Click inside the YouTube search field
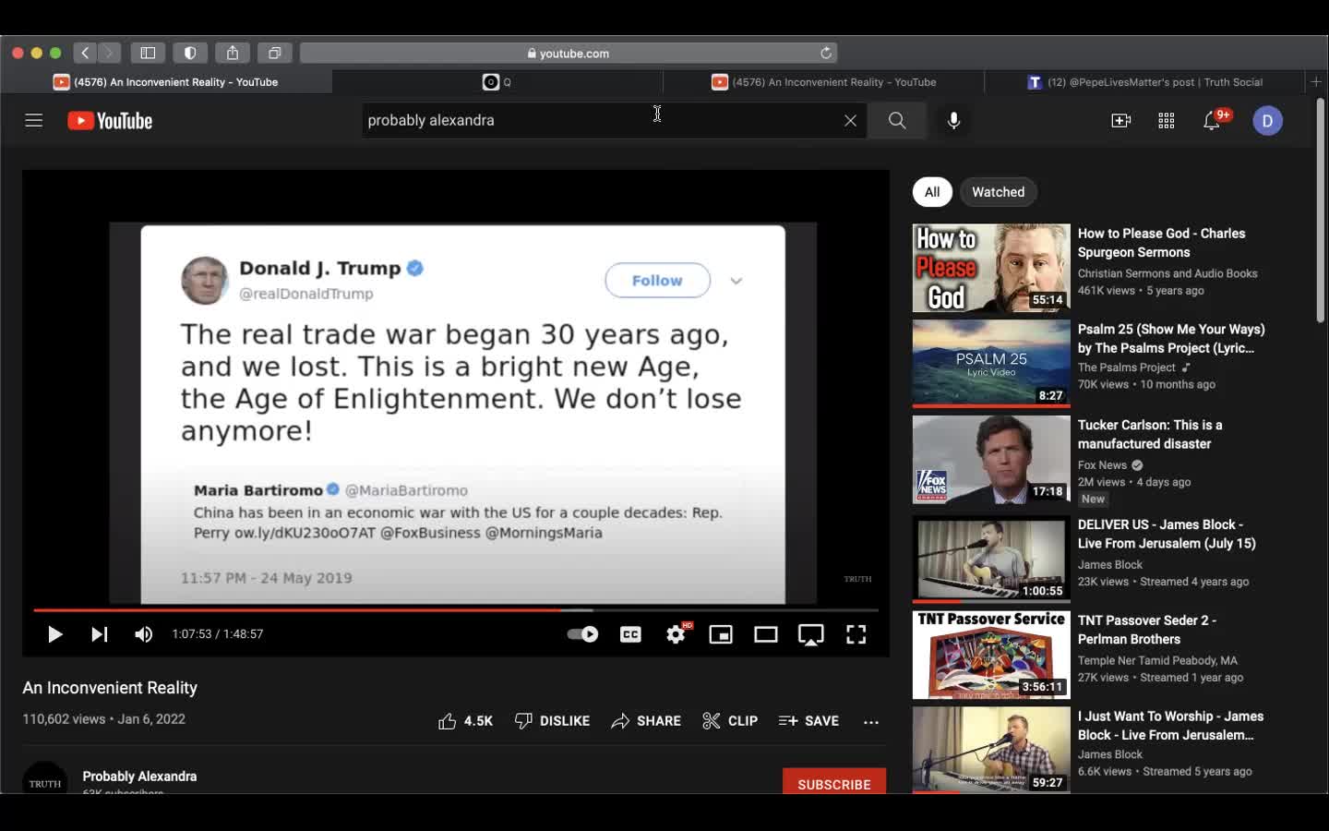 [600, 120]
